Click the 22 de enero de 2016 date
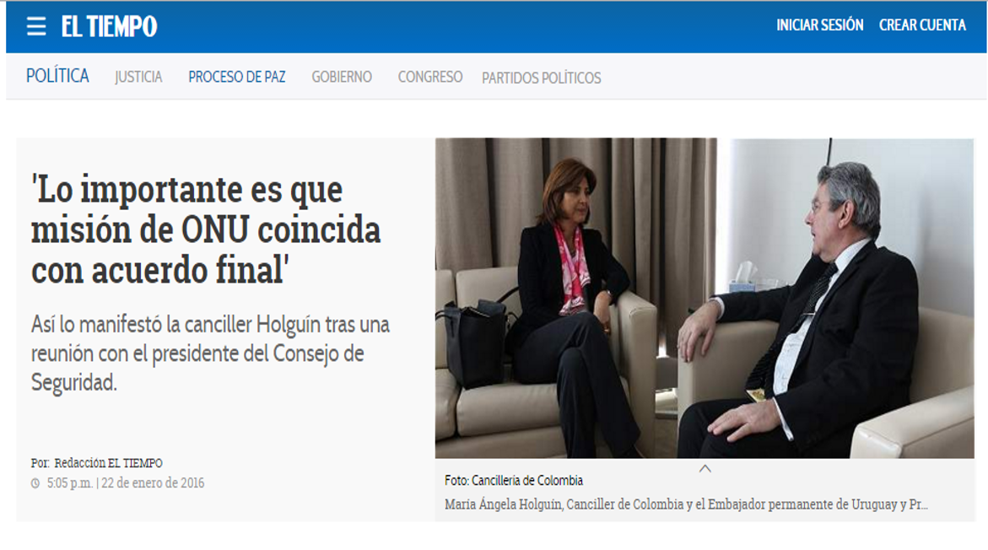The width and height of the screenshot is (988, 550). click(x=153, y=483)
